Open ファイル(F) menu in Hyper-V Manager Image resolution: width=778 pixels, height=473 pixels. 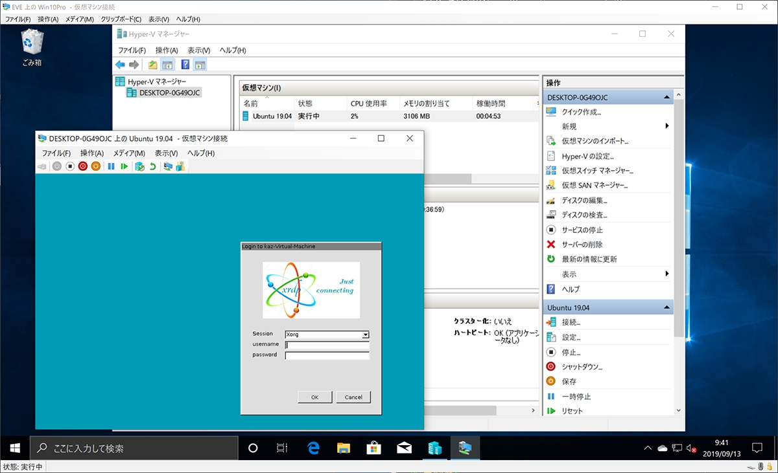132,50
